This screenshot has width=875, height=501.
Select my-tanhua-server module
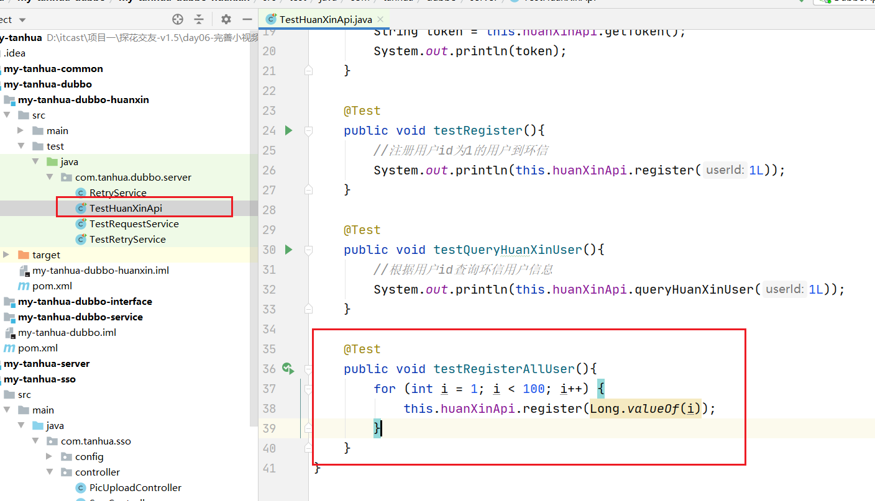click(47, 363)
